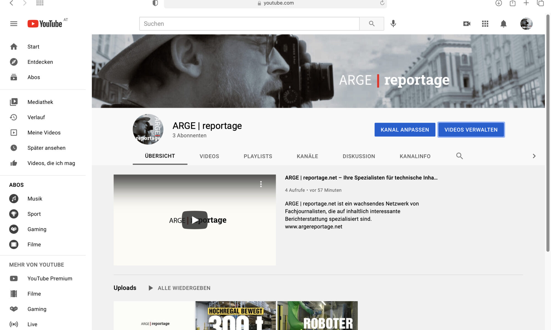Click the youtube.com address bar
Viewport: 551px width, 330px height.
[275, 3]
